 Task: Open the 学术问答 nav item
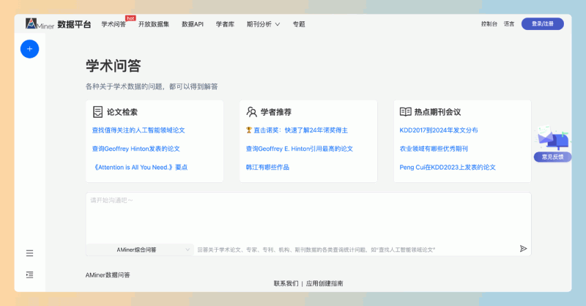click(114, 24)
